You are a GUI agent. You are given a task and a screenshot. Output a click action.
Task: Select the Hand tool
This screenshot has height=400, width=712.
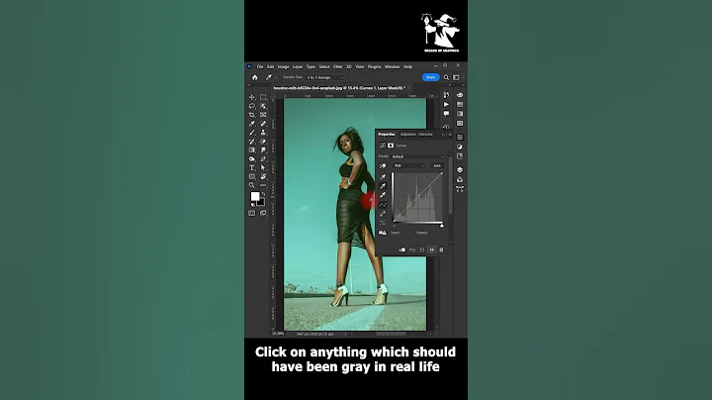263,176
